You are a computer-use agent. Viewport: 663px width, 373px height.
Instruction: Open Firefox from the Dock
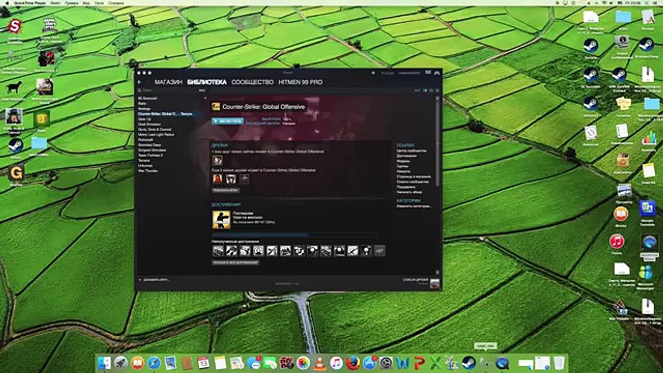coord(353,363)
